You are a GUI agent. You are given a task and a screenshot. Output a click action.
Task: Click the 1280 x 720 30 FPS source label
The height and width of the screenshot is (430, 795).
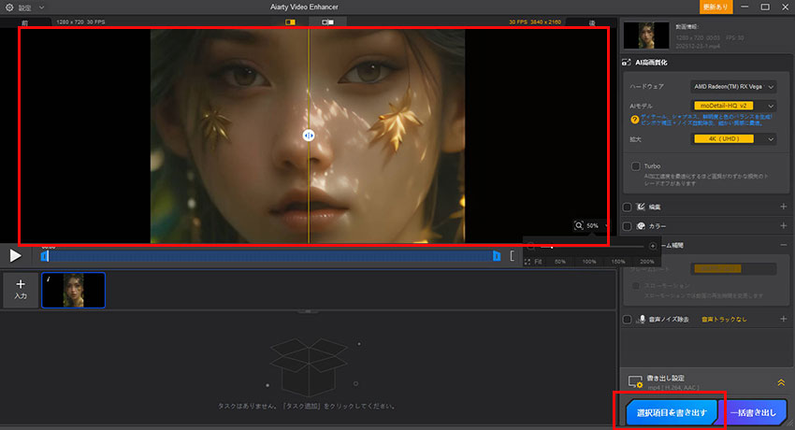pyautogui.click(x=80, y=22)
